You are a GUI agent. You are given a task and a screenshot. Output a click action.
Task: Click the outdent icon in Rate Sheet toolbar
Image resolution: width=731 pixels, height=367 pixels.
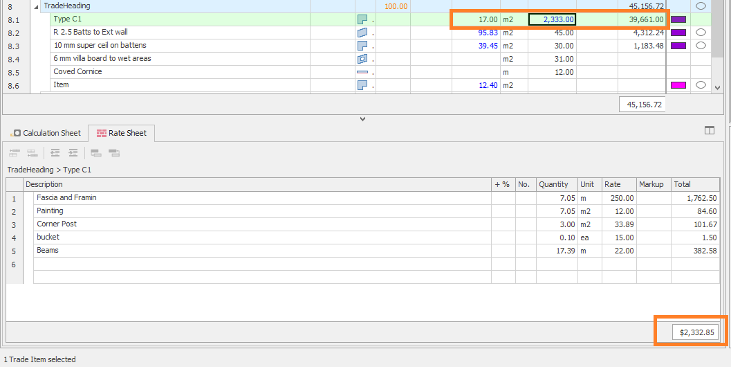(x=55, y=153)
